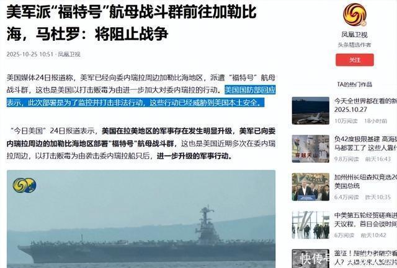397x268 pixels.
Task: Click the 头条精选作者 label under author
Action: 354,45
